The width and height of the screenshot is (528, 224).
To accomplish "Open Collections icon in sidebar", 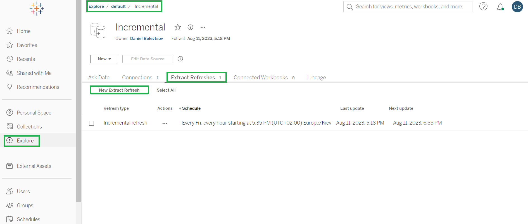I will pos(9,127).
